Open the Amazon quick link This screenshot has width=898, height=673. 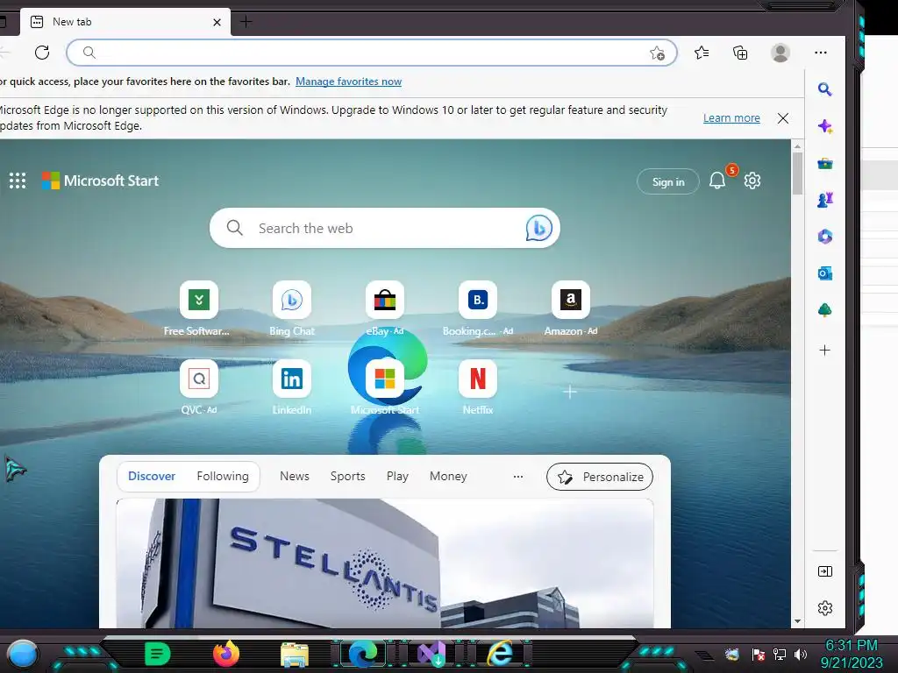(570, 308)
